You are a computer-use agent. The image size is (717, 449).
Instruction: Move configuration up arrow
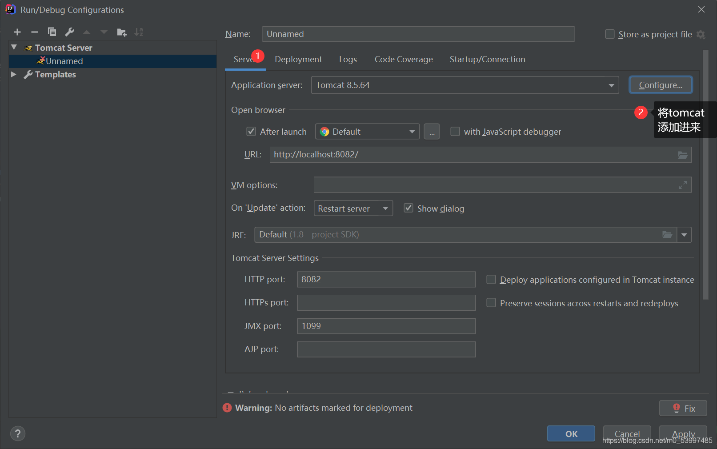[x=87, y=32]
